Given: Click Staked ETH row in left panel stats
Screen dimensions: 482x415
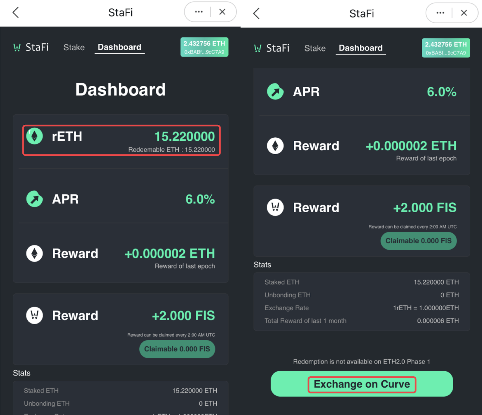Looking at the screenshot, I should click(120, 391).
